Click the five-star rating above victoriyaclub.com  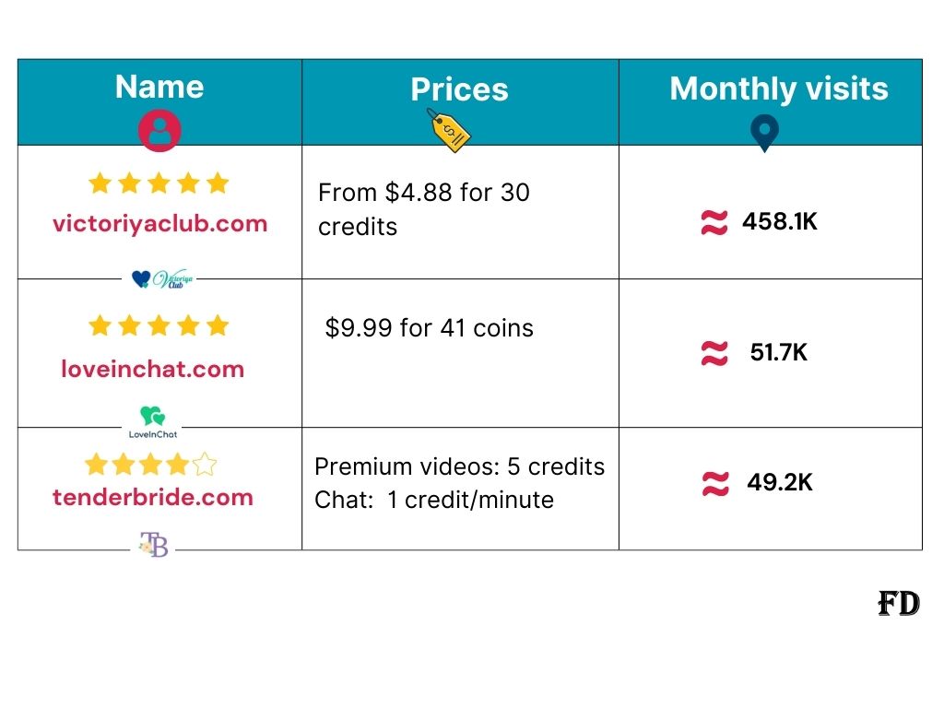point(159,183)
